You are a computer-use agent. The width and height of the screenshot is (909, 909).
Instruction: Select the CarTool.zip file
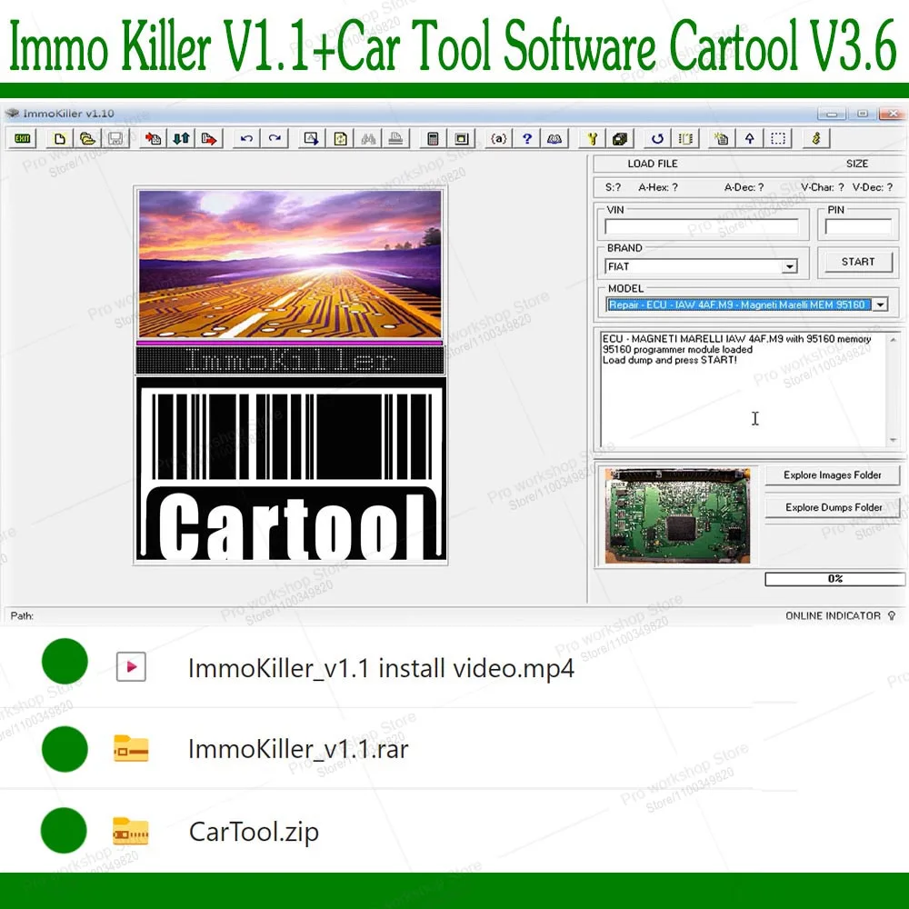click(x=254, y=832)
